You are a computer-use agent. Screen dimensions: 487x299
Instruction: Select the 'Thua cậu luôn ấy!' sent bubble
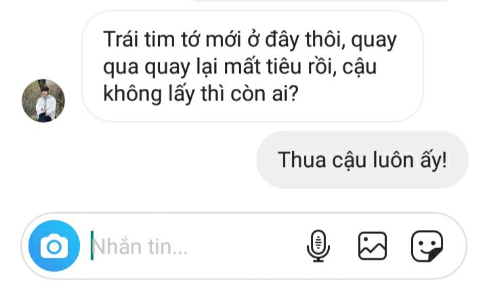pyautogui.click(x=362, y=160)
